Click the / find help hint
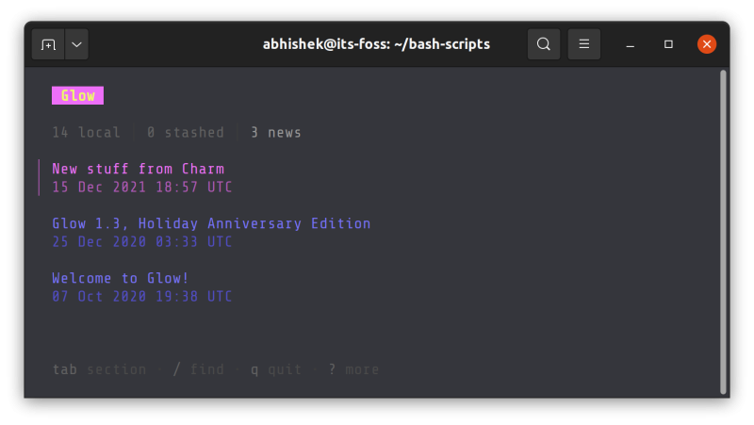The image size is (754, 425). [x=198, y=369]
